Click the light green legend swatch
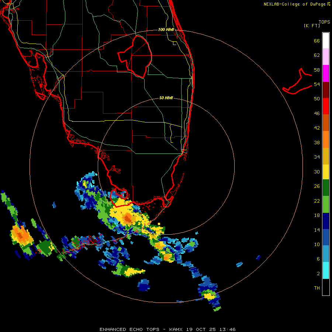 click(326, 204)
